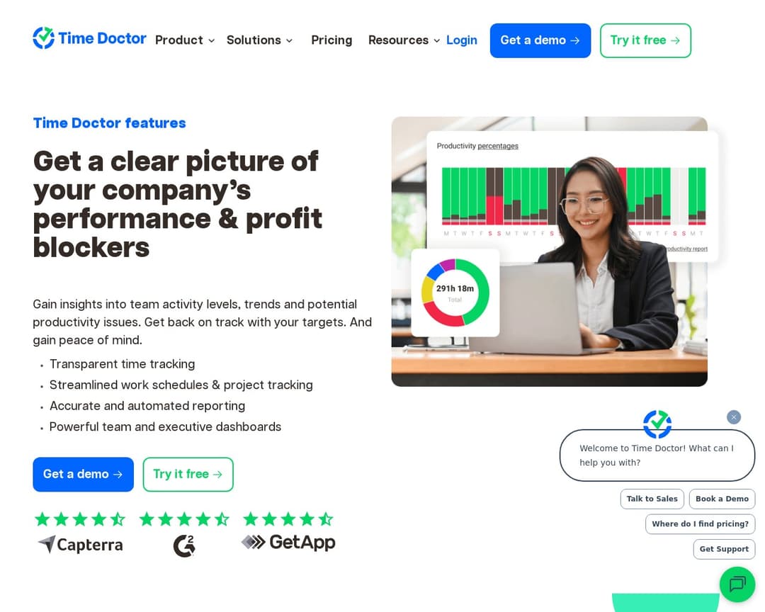The image size is (765, 612).
Task: Expand the Solutions dropdown menu
Action: pos(259,40)
